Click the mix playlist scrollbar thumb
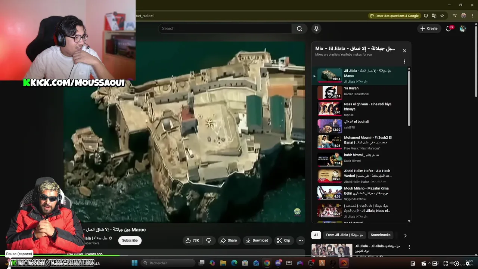Screen dimensions: 478x269 [409, 98]
